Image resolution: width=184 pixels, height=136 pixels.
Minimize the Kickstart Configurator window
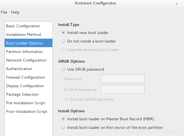tap(177, 4)
